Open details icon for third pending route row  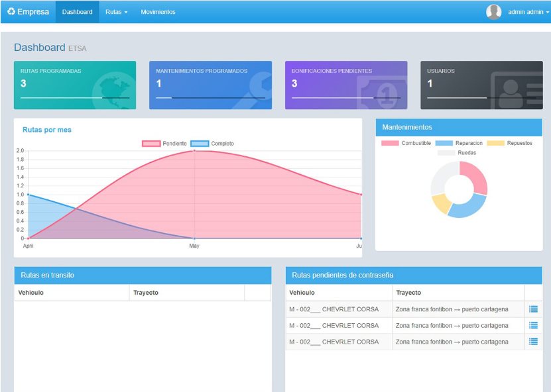[x=533, y=342]
